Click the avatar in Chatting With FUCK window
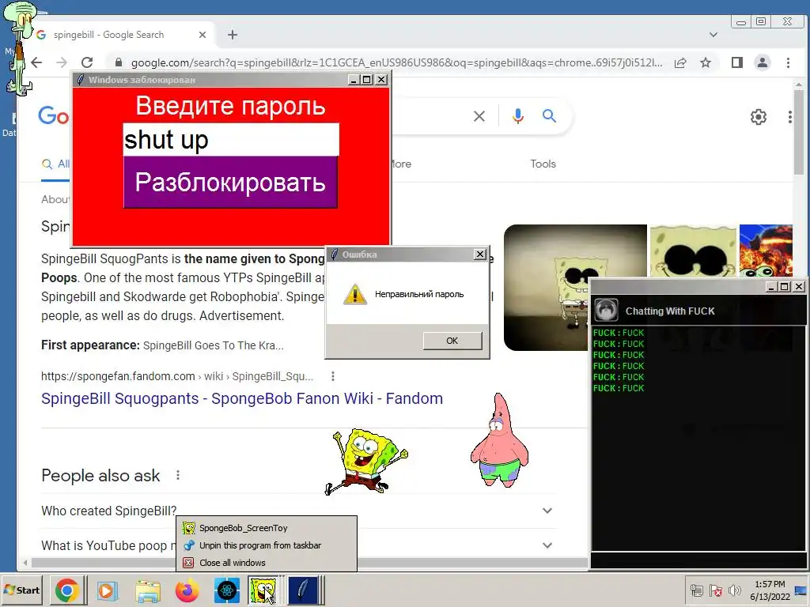Screen dimensions: 810x607 click(x=606, y=310)
